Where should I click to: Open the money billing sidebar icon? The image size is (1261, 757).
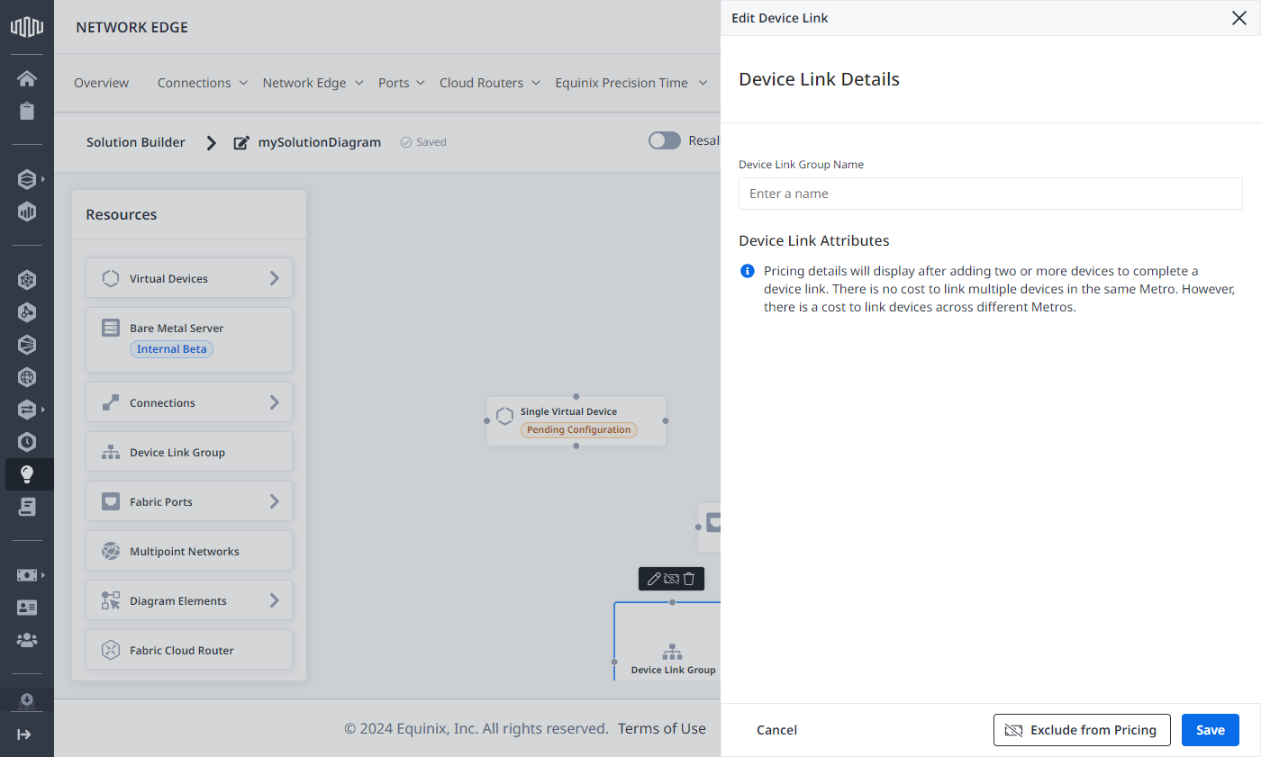(x=27, y=575)
